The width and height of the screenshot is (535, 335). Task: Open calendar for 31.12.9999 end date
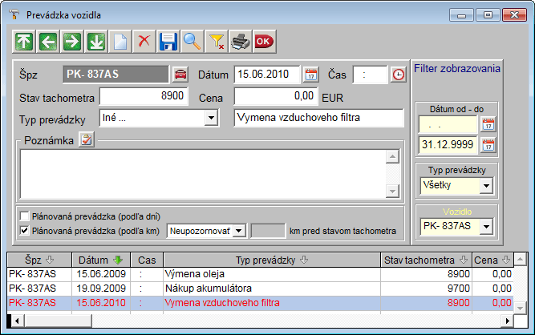tap(488, 145)
